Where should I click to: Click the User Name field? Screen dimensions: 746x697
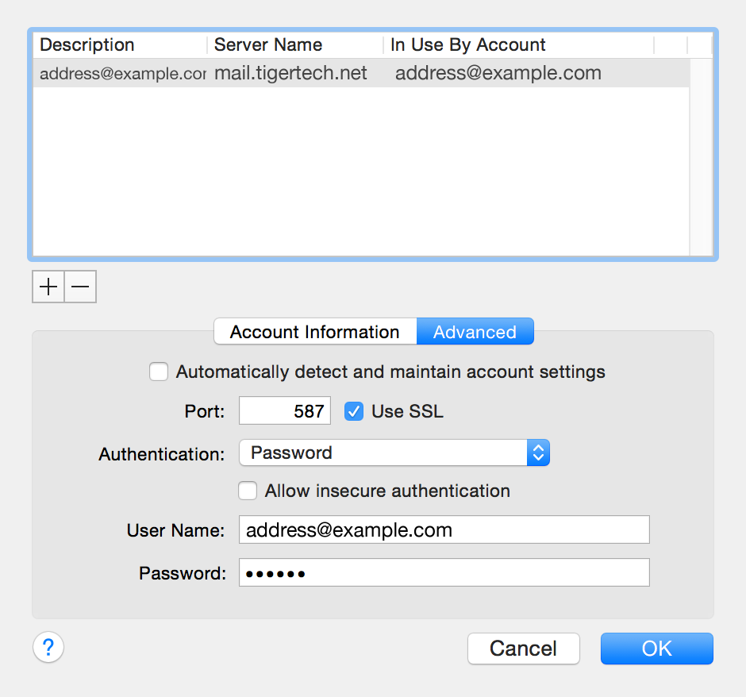[x=444, y=529]
